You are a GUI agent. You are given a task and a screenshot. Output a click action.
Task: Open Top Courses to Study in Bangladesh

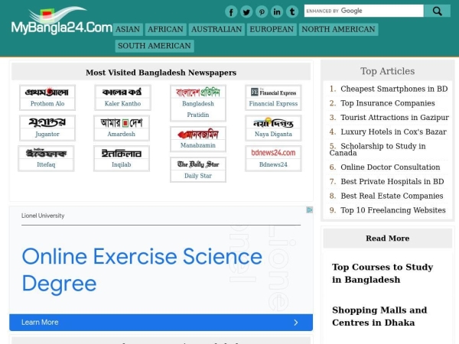(x=382, y=273)
